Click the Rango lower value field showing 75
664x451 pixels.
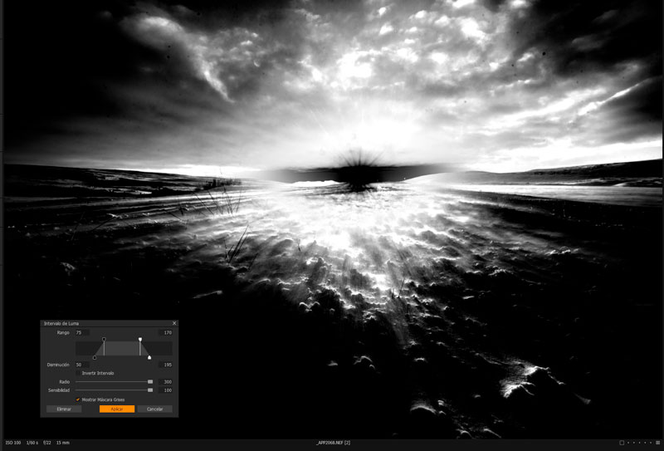tap(81, 332)
